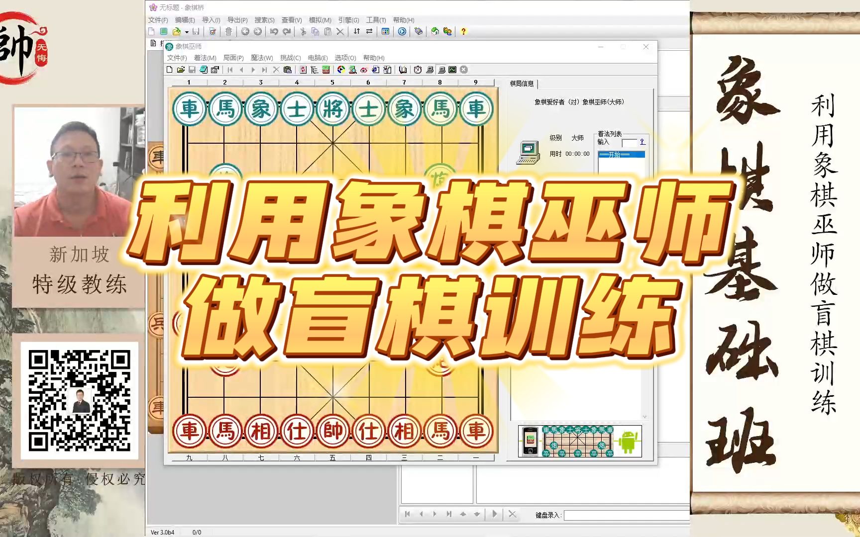
Task: Select the paste icon in 象棋巫师 toolbar
Action: pyautogui.click(x=287, y=70)
